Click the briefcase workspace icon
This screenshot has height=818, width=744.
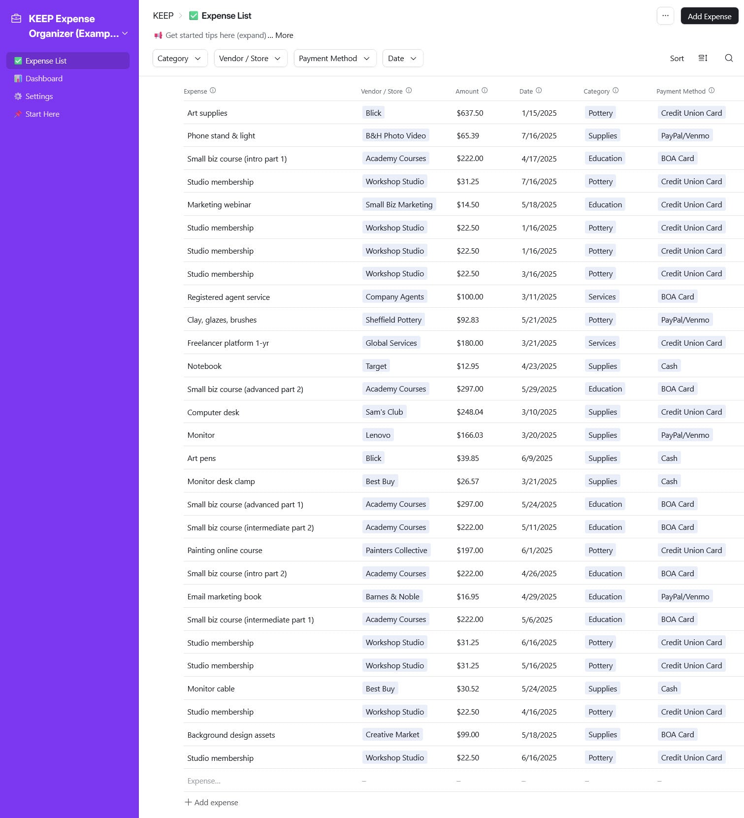click(16, 19)
